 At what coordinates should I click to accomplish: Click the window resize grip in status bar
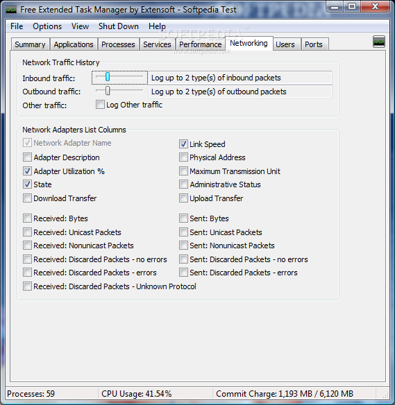[x=385, y=395]
